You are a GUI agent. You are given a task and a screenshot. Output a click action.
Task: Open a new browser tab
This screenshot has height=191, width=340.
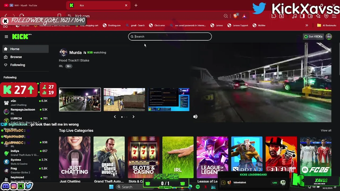point(136,5)
